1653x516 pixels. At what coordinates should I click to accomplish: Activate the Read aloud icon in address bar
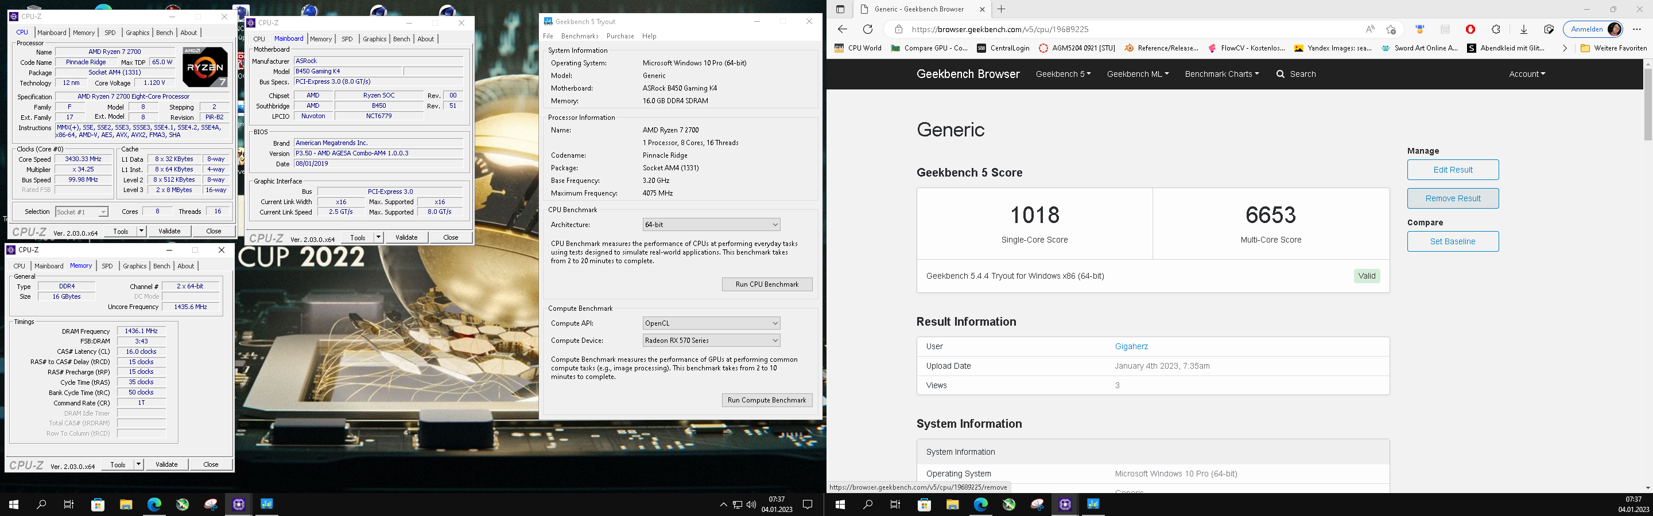pyautogui.click(x=1370, y=29)
